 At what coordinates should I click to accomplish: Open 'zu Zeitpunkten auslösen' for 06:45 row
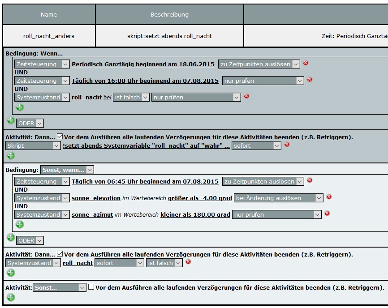click(x=263, y=182)
